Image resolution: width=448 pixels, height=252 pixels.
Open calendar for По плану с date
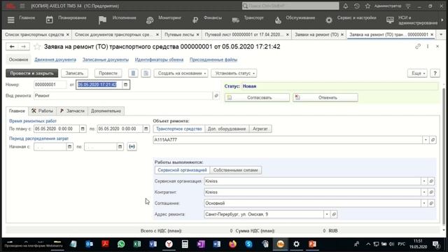[83, 129]
